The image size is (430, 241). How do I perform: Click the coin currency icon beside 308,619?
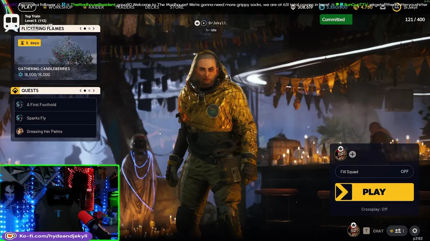click(293, 7)
